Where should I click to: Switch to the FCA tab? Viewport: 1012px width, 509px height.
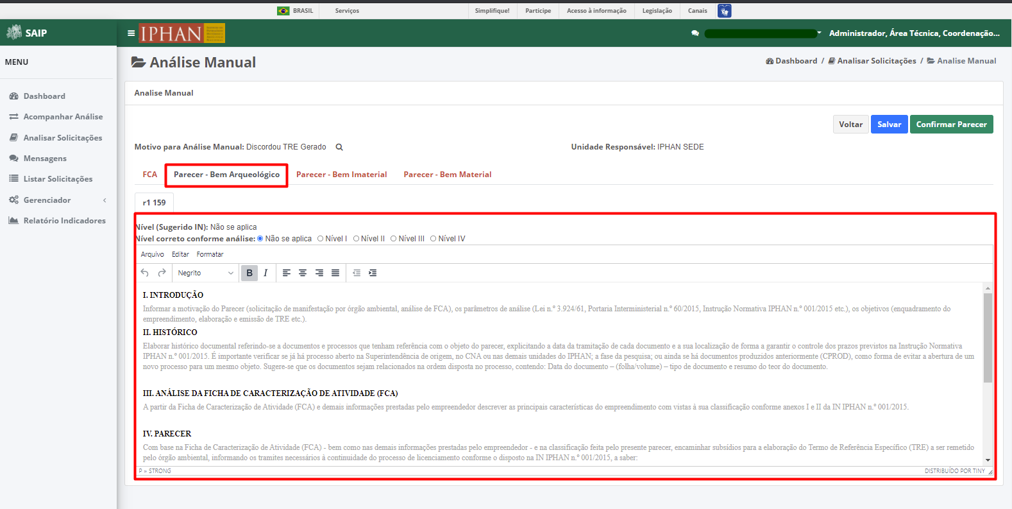[x=149, y=175]
